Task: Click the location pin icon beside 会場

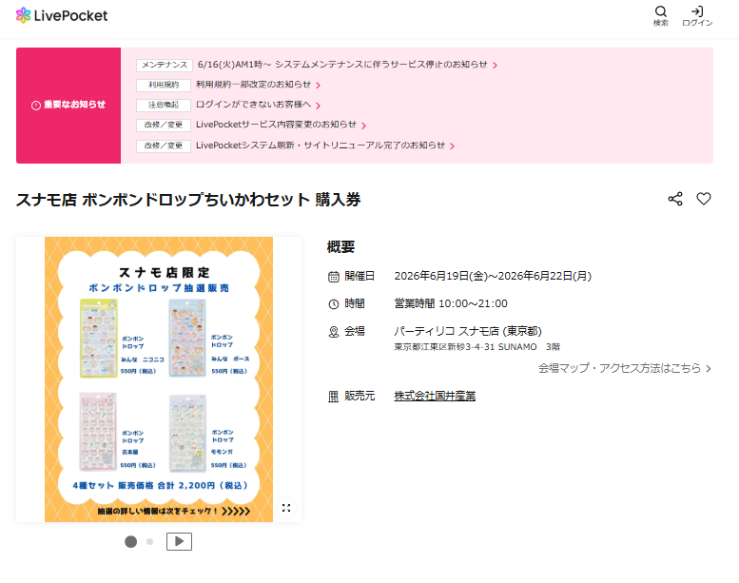Action: tap(333, 332)
